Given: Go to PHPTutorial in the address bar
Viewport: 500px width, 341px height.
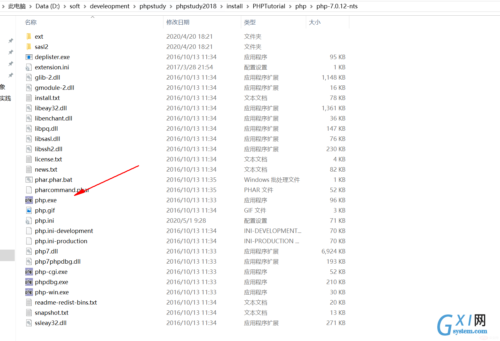Looking at the screenshot, I should point(269,6).
